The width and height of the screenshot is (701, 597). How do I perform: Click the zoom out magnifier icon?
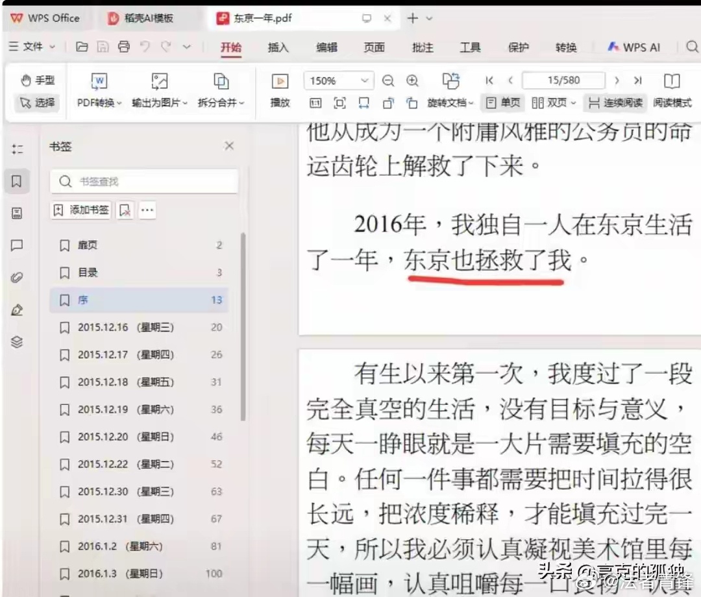(388, 80)
